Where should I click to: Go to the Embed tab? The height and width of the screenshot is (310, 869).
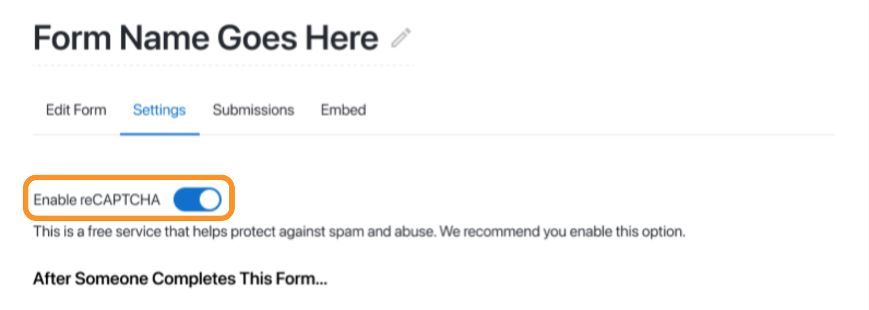coord(343,110)
